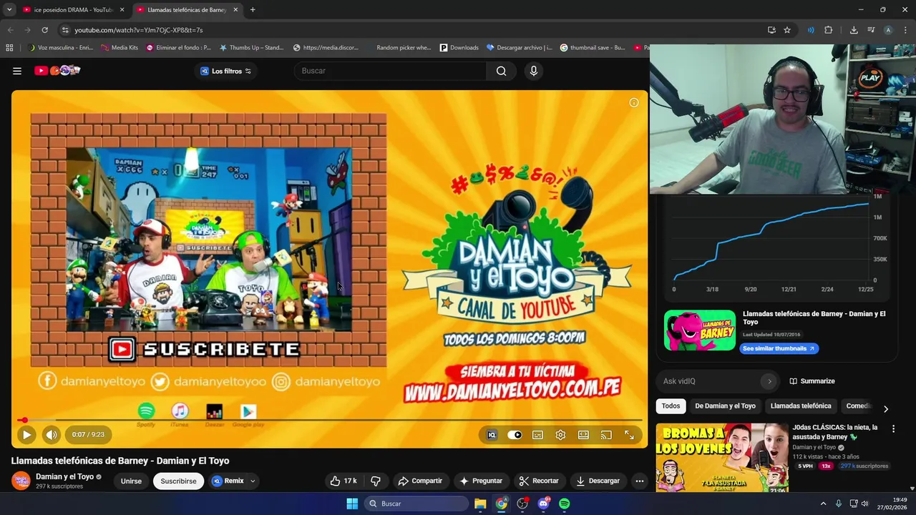Like the video with 17 k likes
This screenshot has height=515, width=916.
point(343,481)
